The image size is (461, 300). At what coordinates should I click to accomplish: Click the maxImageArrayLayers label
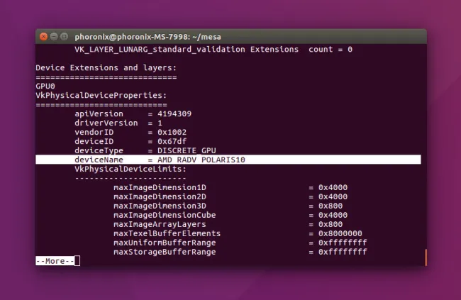click(x=160, y=224)
